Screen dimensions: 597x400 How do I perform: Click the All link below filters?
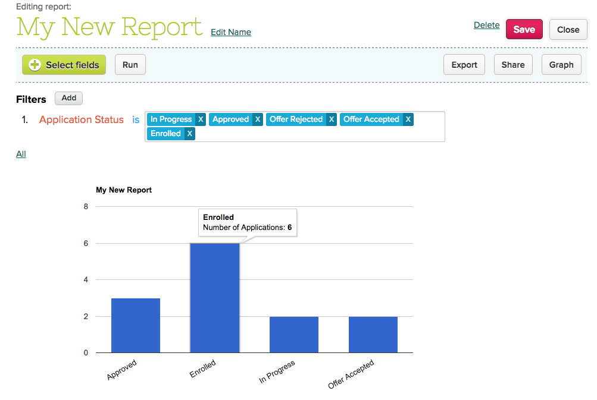(x=21, y=154)
